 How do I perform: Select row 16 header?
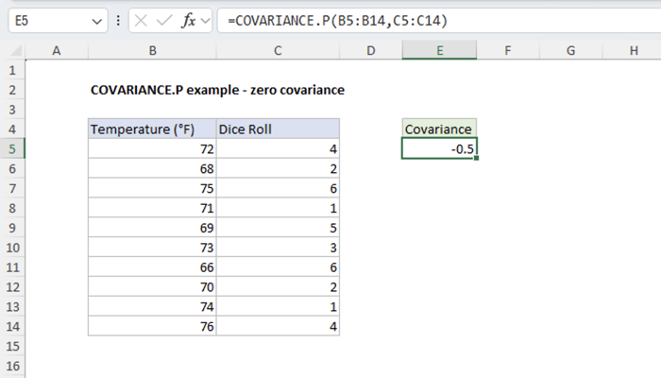click(12, 367)
